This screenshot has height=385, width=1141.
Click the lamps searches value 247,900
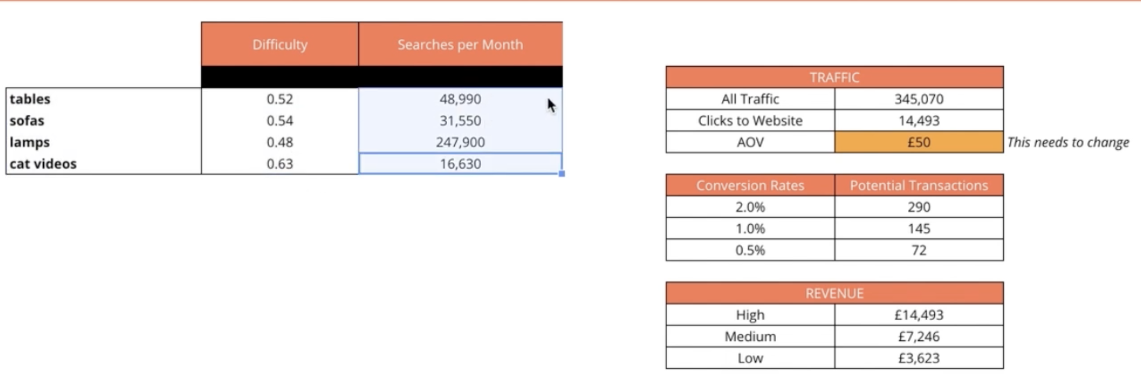(x=460, y=142)
